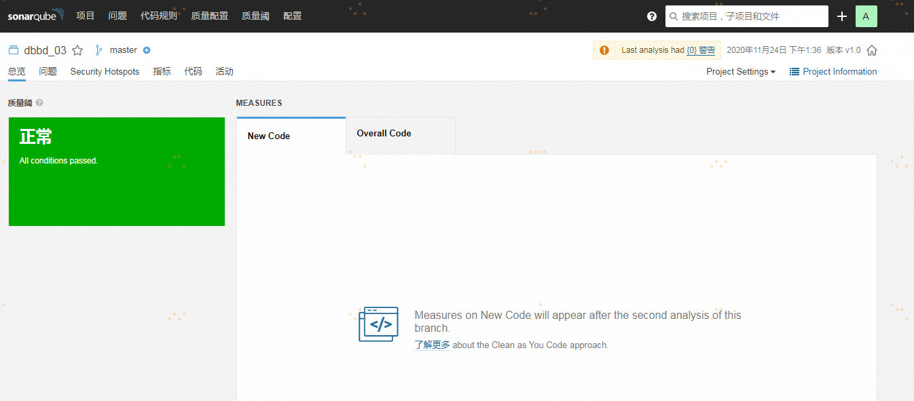Viewport: 914px width, 401px height.
Task: Open 配置 in top navigation
Action: [292, 16]
